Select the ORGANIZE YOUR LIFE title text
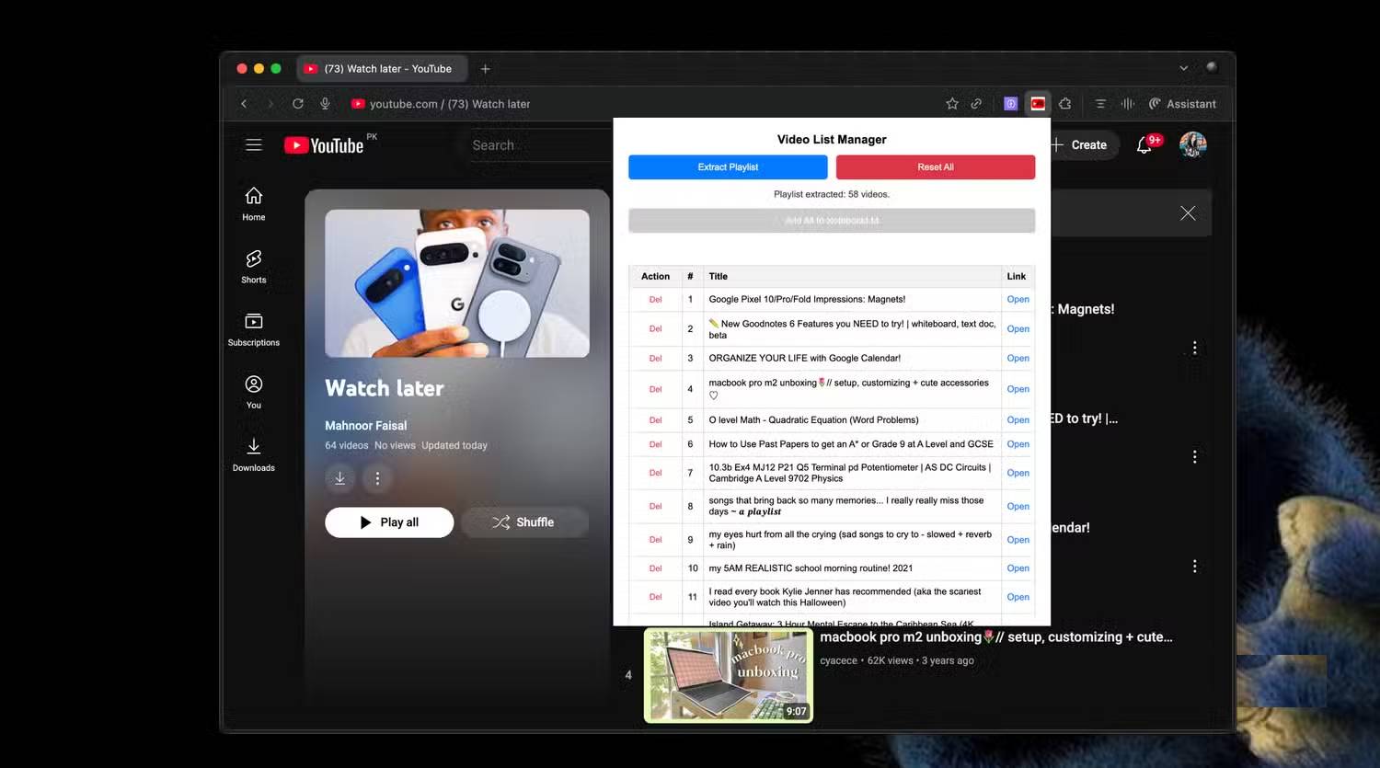This screenshot has height=768, width=1380. [804, 358]
